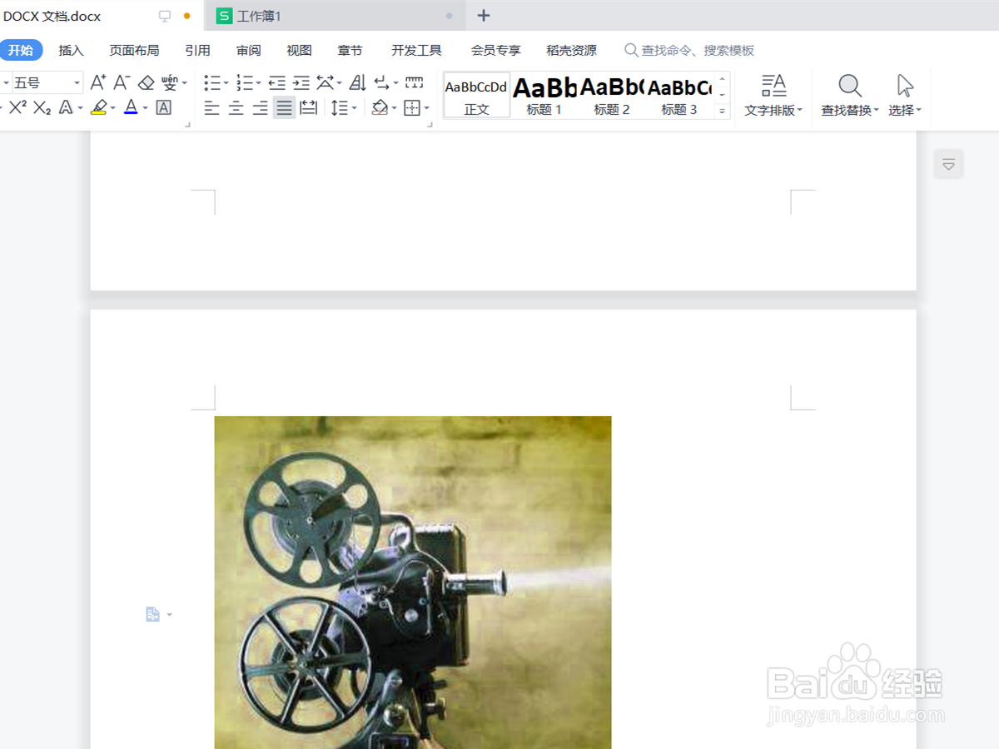Open the phonetic guide (wén) tool
This screenshot has width=999, height=749.
[x=169, y=82]
